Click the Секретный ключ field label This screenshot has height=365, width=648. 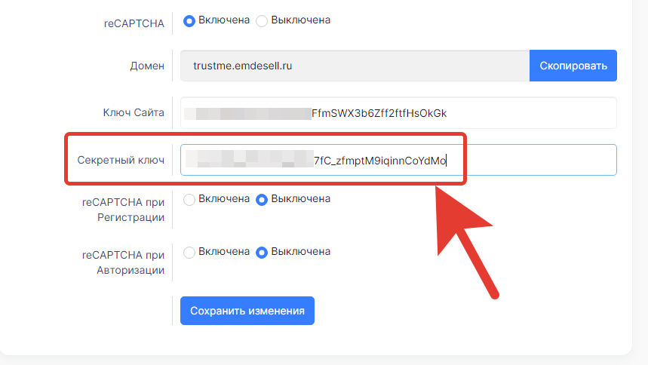coord(121,160)
